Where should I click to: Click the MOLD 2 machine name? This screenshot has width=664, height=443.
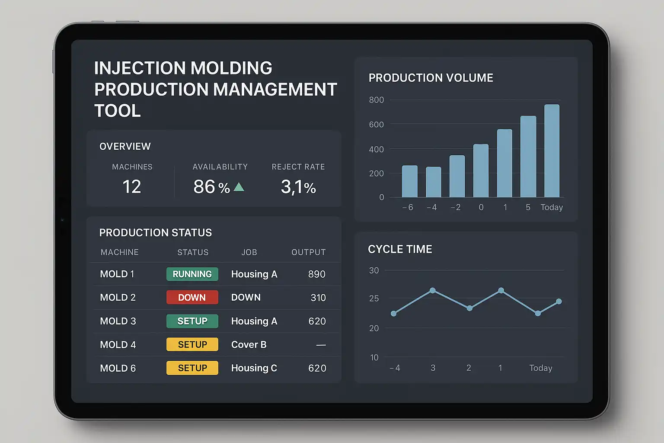click(x=118, y=298)
